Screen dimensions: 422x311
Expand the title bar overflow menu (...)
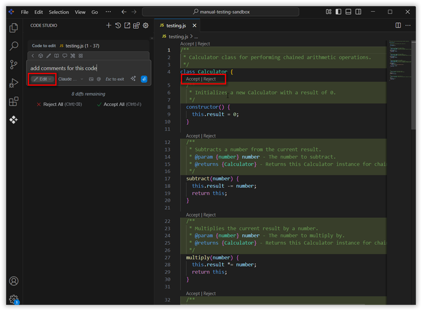coord(108,12)
